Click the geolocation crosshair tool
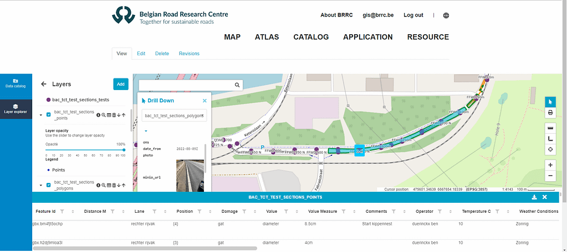The image size is (567, 252). 550,149
